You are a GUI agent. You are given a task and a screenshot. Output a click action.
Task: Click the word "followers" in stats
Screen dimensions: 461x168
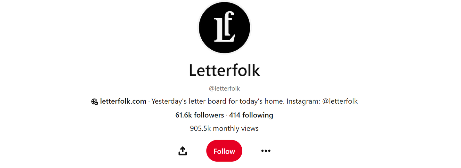coord(209,115)
